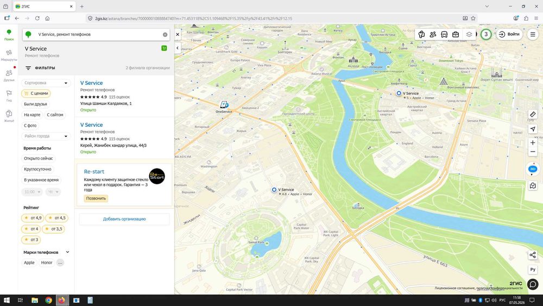Select the ruler measurement tool
This screenshot has height=306, width=543.
point(533,114)
